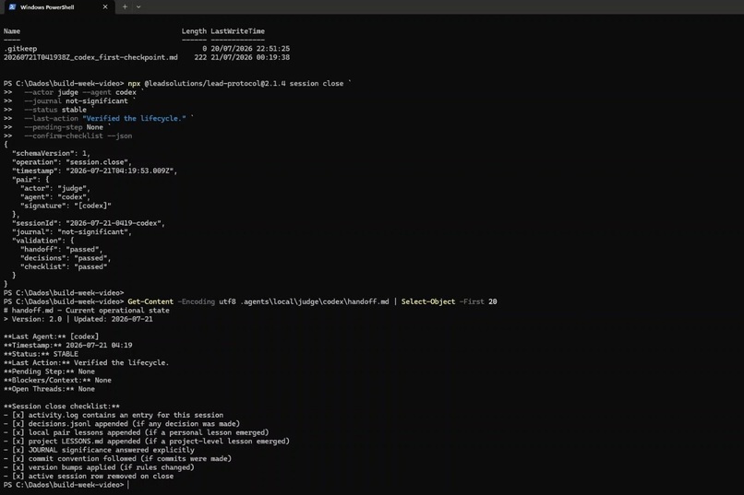Viewport: 744px width, 495px height.
Task: Click the "project LESSONS.md appended" checklist line
Action: pyautogui.click(x=147, y=442)
